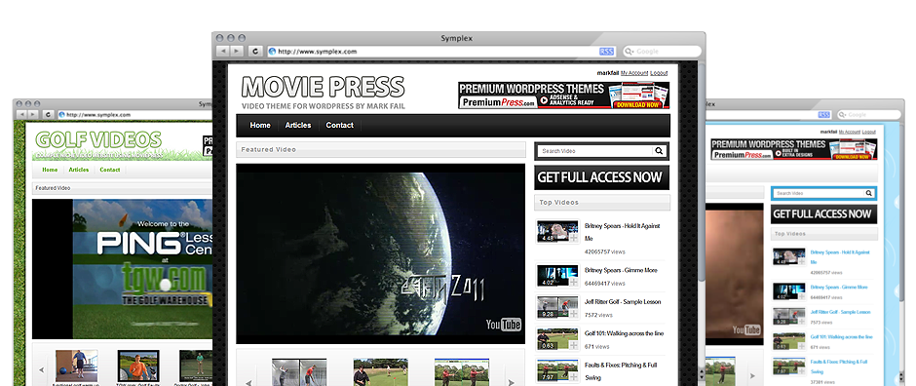Click the Premium WordPress Themes banner in Movie Press
Screen dimensions: 916x386
[564, 96]
